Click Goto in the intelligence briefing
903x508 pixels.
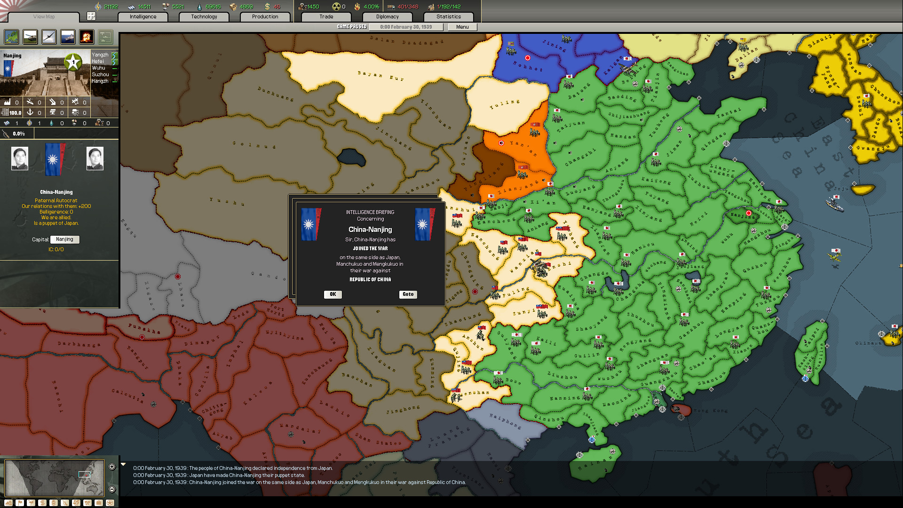(407, 294)
